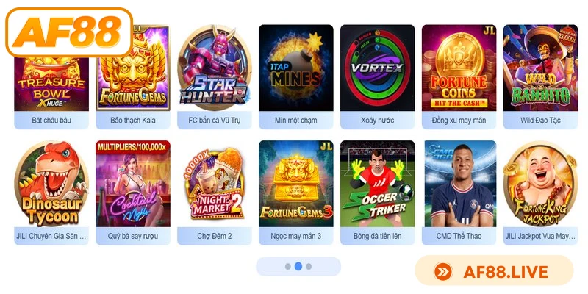Image resolution: width=588 pixels, height=294 pixels.
Task: Select the active middle pagination dot
Action: click(298, 266)
